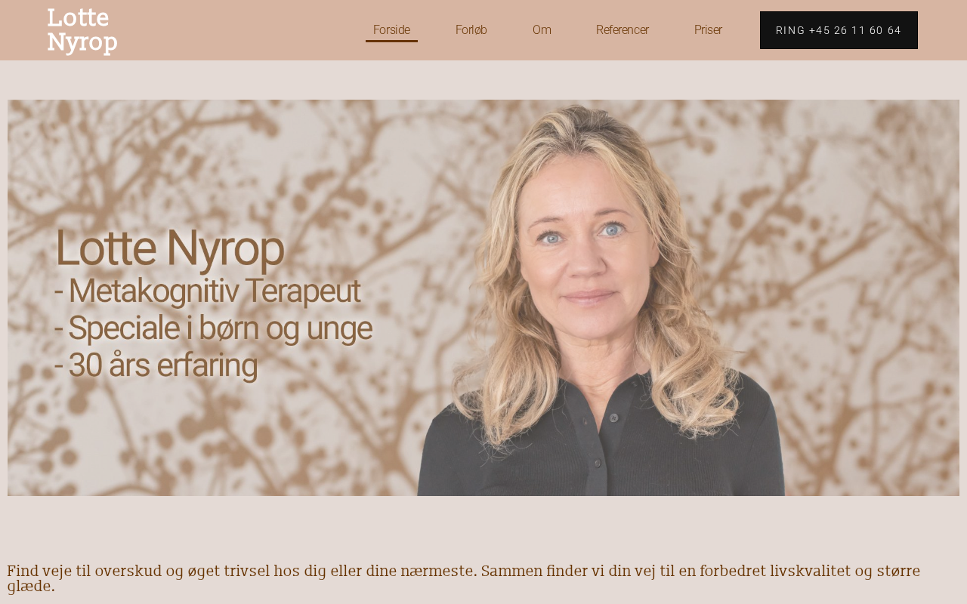Click the 'Nyrop' word in the header logo
The width and height of the screenshot is (967, 604).
point(82,42)
